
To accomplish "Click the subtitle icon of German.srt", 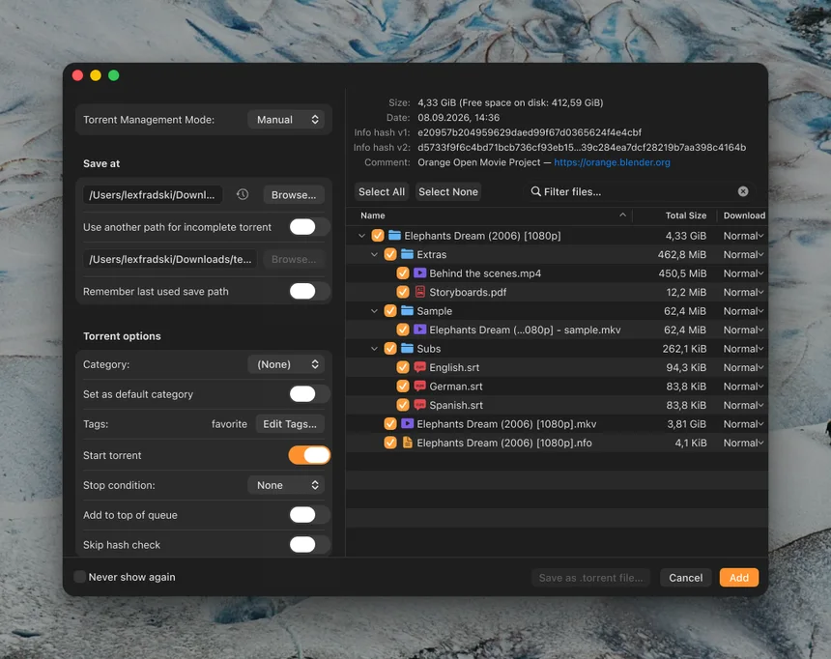I will 419,386.
